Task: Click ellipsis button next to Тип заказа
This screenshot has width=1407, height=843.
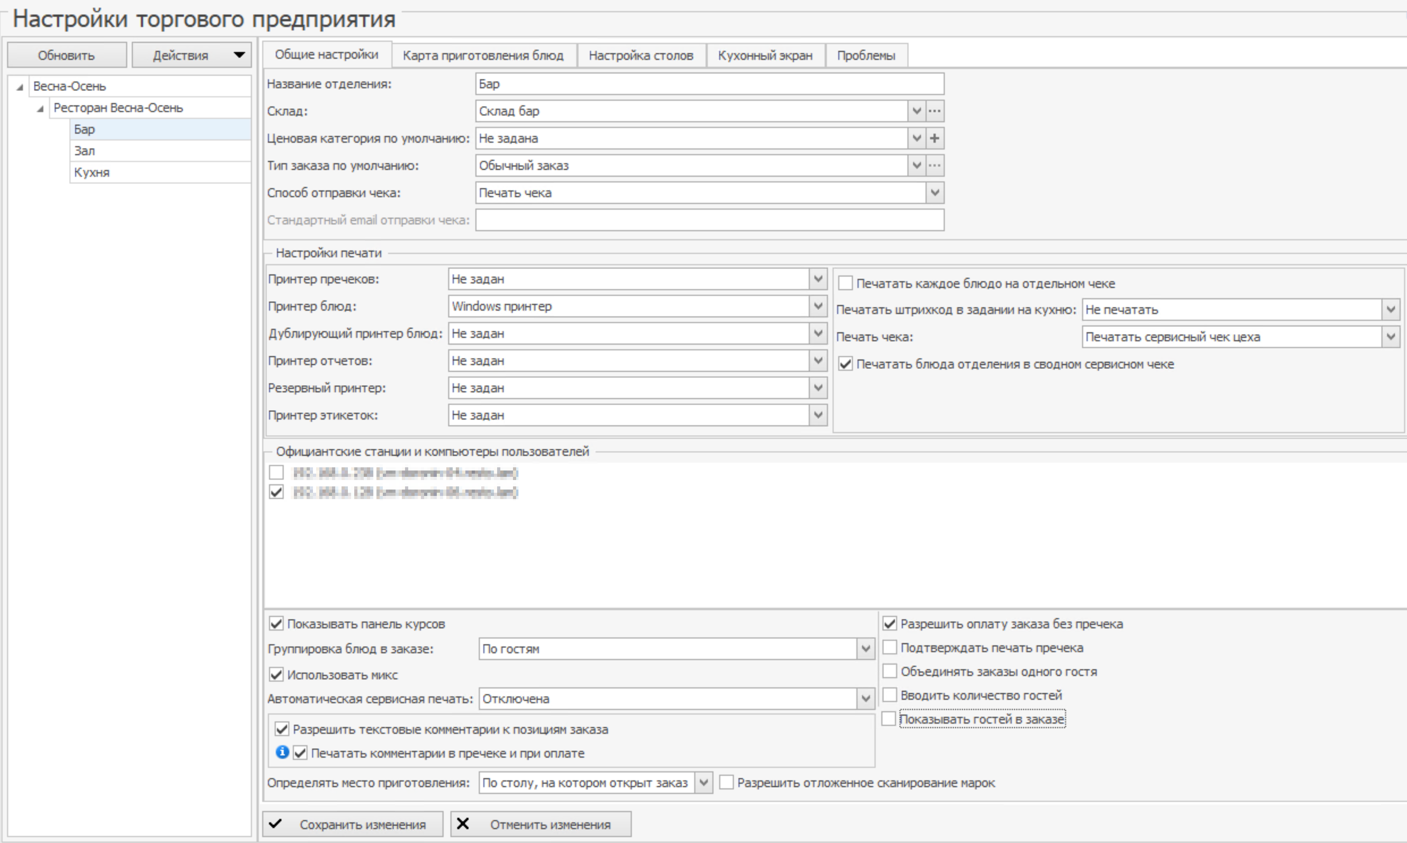Action: click(x=934, y=166)
